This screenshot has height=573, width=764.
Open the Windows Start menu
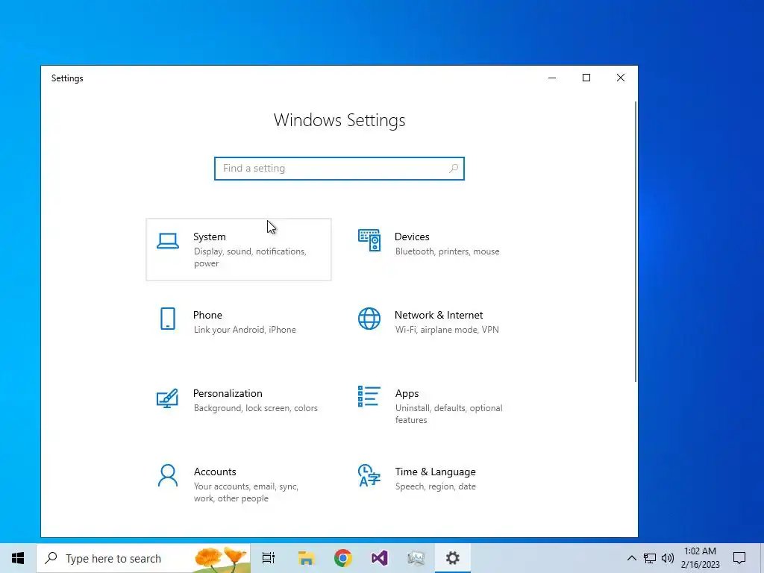[x=18, y=558]
